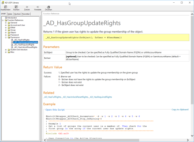This screenshot has height=142, width=194.
Task: Switch to the Index tab
Action: click(10, 14)
